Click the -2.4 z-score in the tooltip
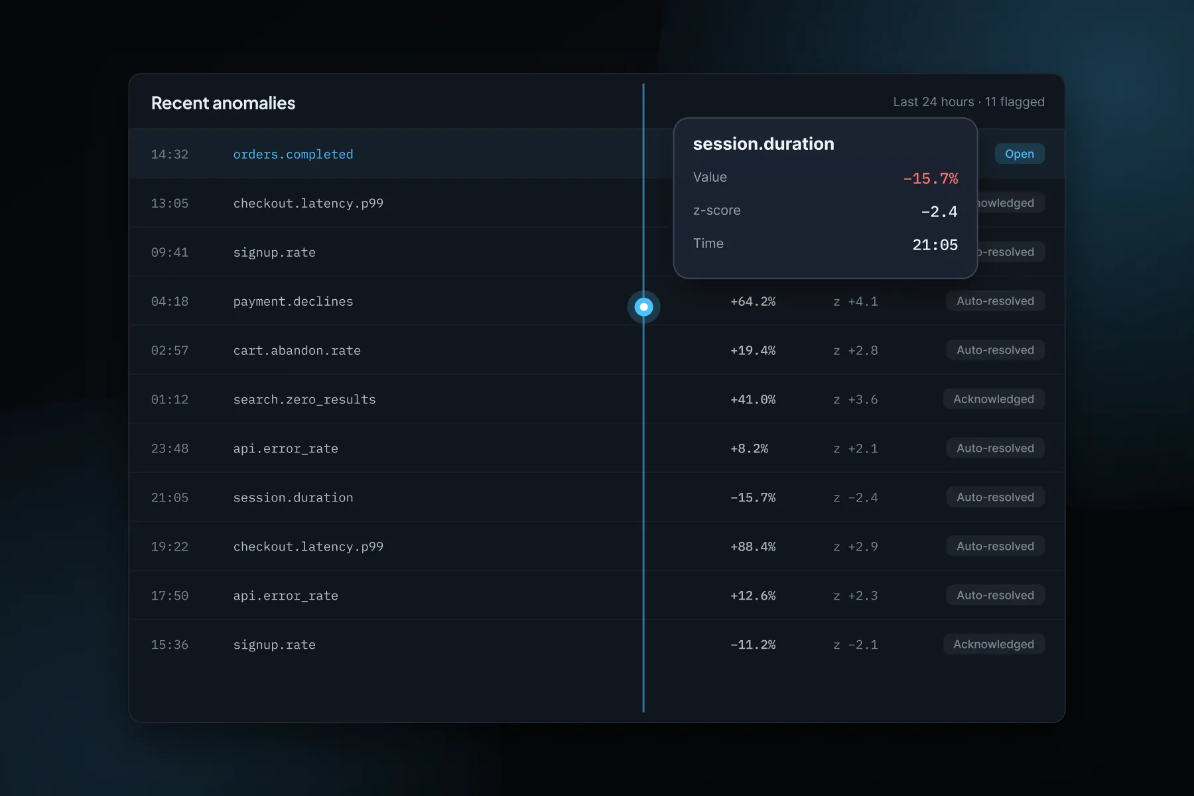1194x796 pixels. click(939, 212)
